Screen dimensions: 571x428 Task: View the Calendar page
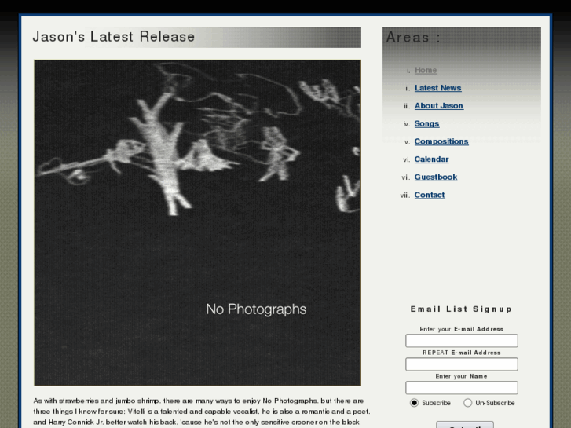click(431, 159)
